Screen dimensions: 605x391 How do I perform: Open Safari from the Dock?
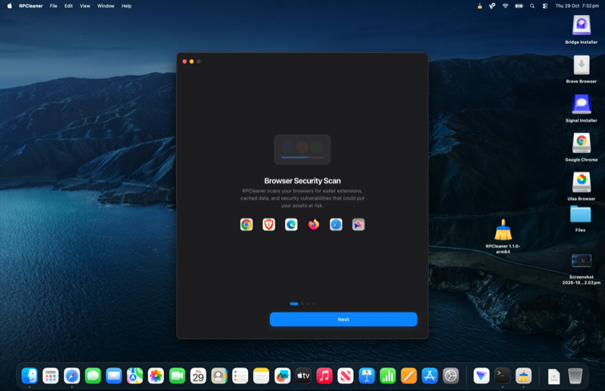coord(72,376)
